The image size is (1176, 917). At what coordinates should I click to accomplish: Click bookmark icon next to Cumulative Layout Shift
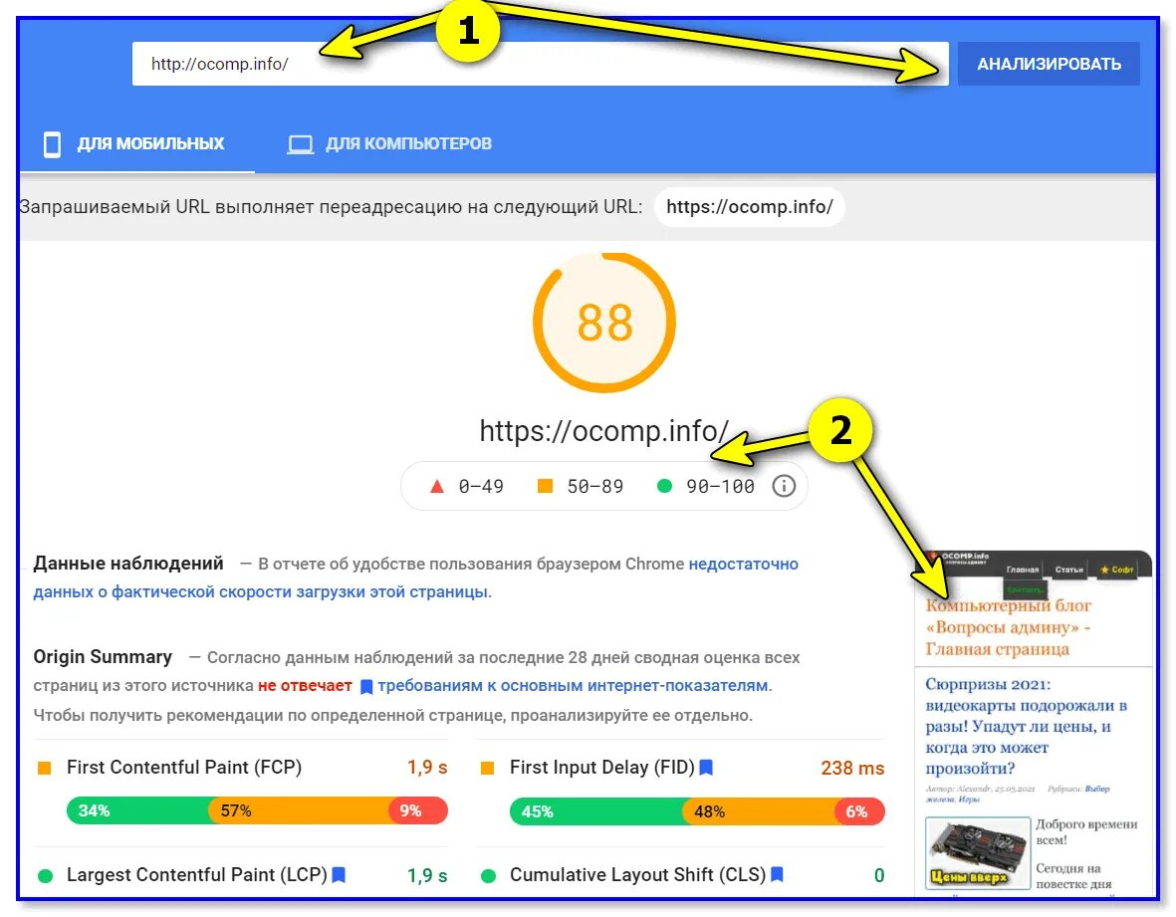coord(777,874)
